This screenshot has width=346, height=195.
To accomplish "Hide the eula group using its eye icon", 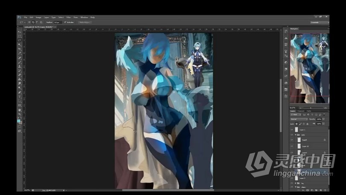I will point(292,135).
